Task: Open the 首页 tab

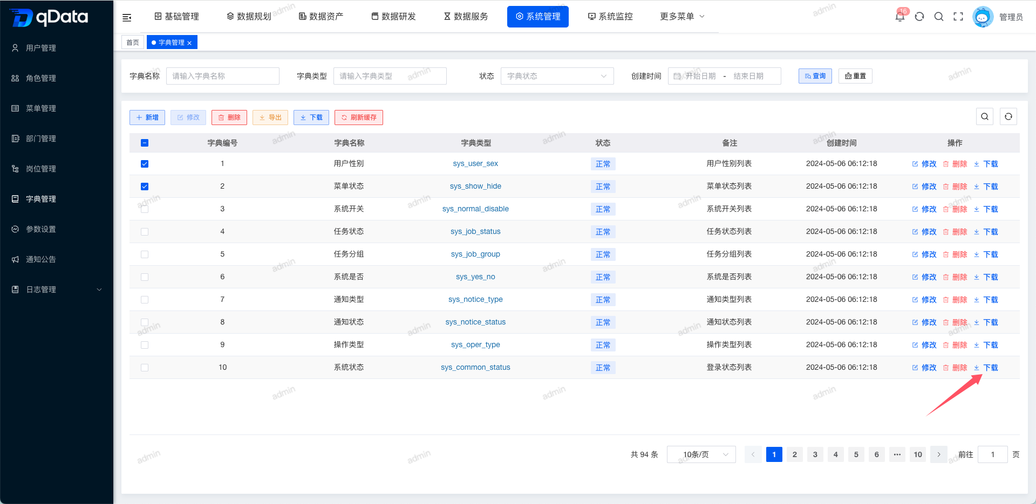Action: 133,43
